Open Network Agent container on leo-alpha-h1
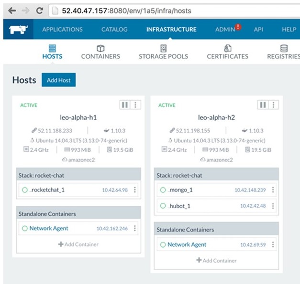Viewport: 300px width, 284px height. point(49,228)
